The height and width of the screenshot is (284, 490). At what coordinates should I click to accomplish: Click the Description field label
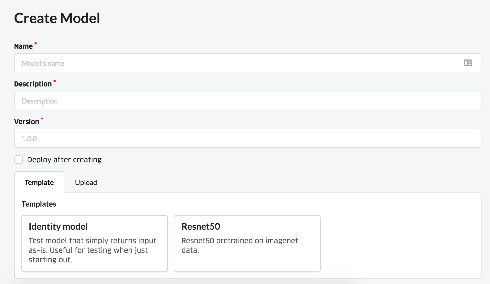click(33, 84)
